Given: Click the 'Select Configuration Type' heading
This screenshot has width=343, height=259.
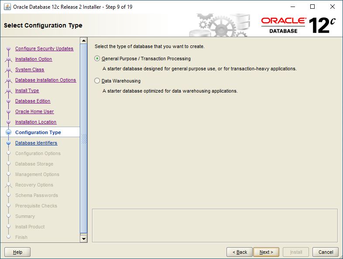Looking at the screenshot, I should click(x=43, y=25).
